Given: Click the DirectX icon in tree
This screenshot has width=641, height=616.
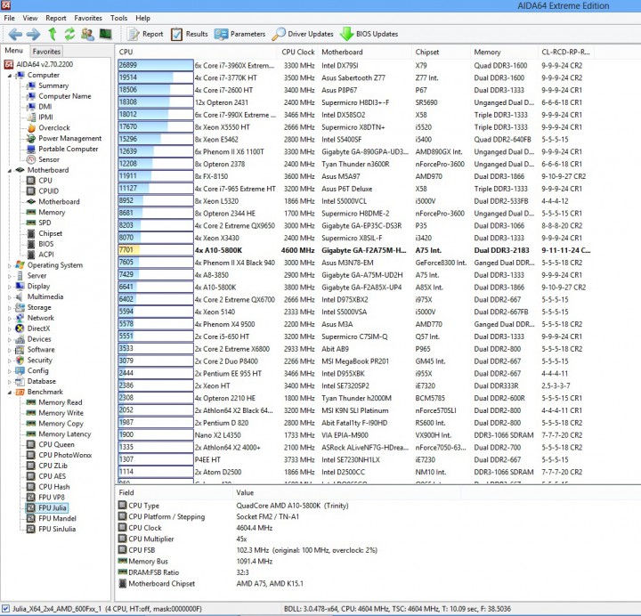Looking at the screenshot, I should [20, 328].
